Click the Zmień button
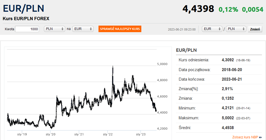This screenshot has width=266, height=140. pos(255,29)
